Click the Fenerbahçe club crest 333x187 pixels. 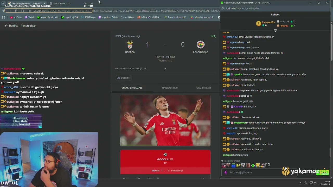[x=201, y=45]
